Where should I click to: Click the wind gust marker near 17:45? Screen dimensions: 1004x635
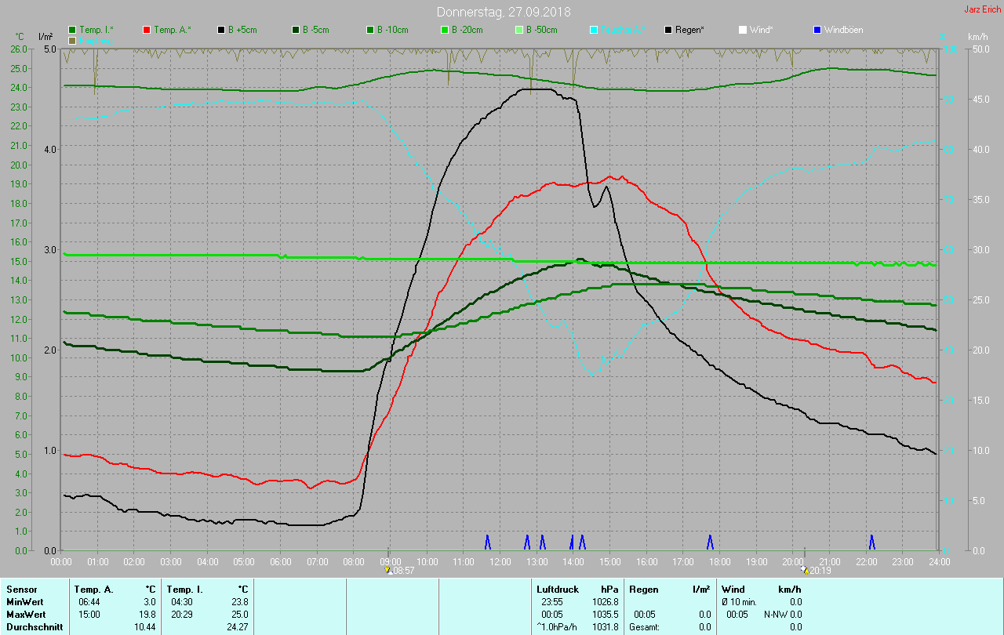click(710, 542)
